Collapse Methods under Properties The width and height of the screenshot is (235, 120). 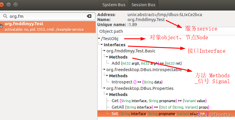point(107,94)
